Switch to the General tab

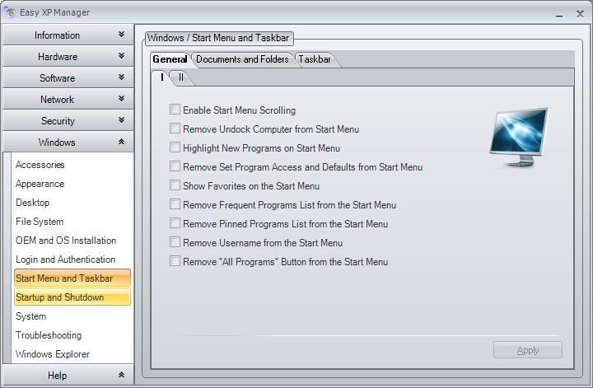pos(170,59)
